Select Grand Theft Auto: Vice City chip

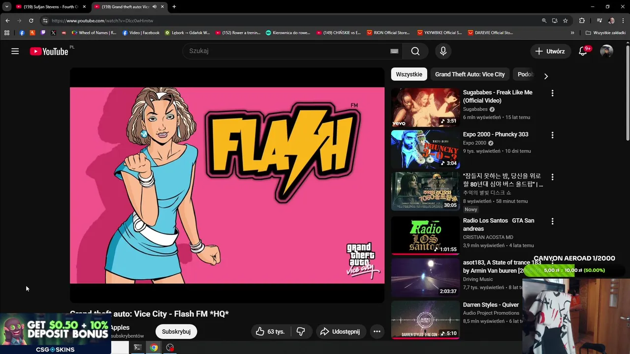(470, 74)
